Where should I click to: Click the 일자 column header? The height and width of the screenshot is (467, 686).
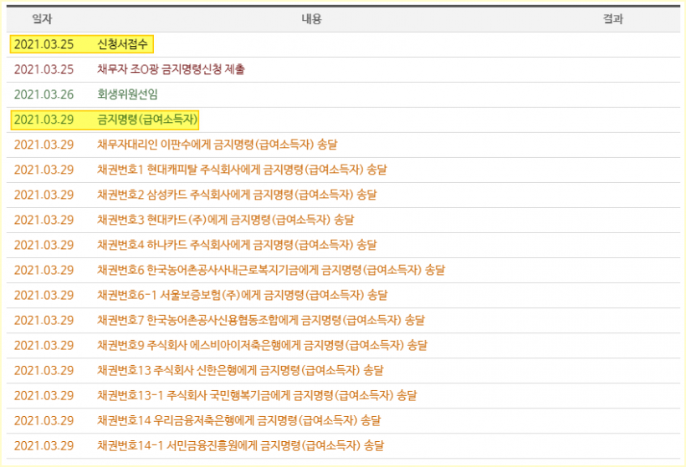click(x=42, y=18)
